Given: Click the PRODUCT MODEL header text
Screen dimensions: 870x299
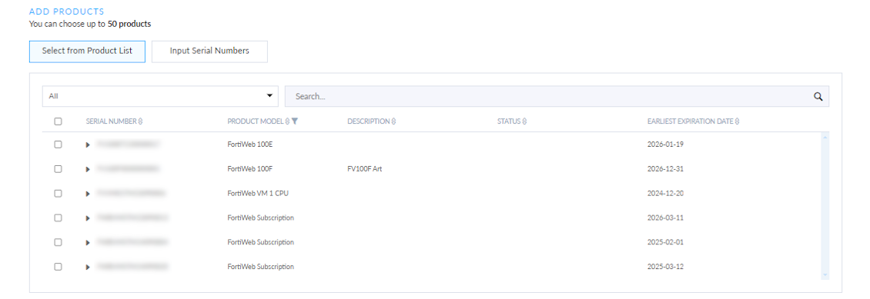Looking at the screenshot, I should point(256,121).
